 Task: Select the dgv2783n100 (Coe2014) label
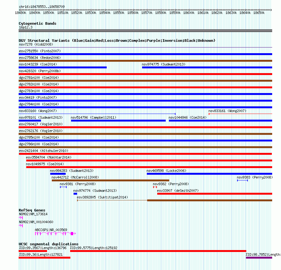point(39,91)
